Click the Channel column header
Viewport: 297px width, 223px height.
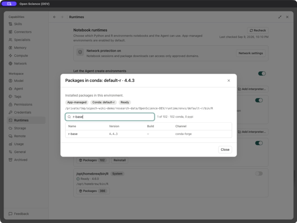pos(181,126)
